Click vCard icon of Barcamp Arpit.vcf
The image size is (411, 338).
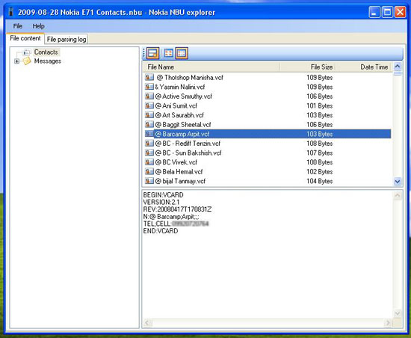pos(149,134)
